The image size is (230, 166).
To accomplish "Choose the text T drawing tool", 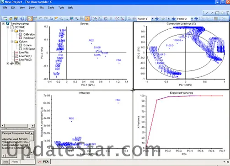I will click(227, 13).
